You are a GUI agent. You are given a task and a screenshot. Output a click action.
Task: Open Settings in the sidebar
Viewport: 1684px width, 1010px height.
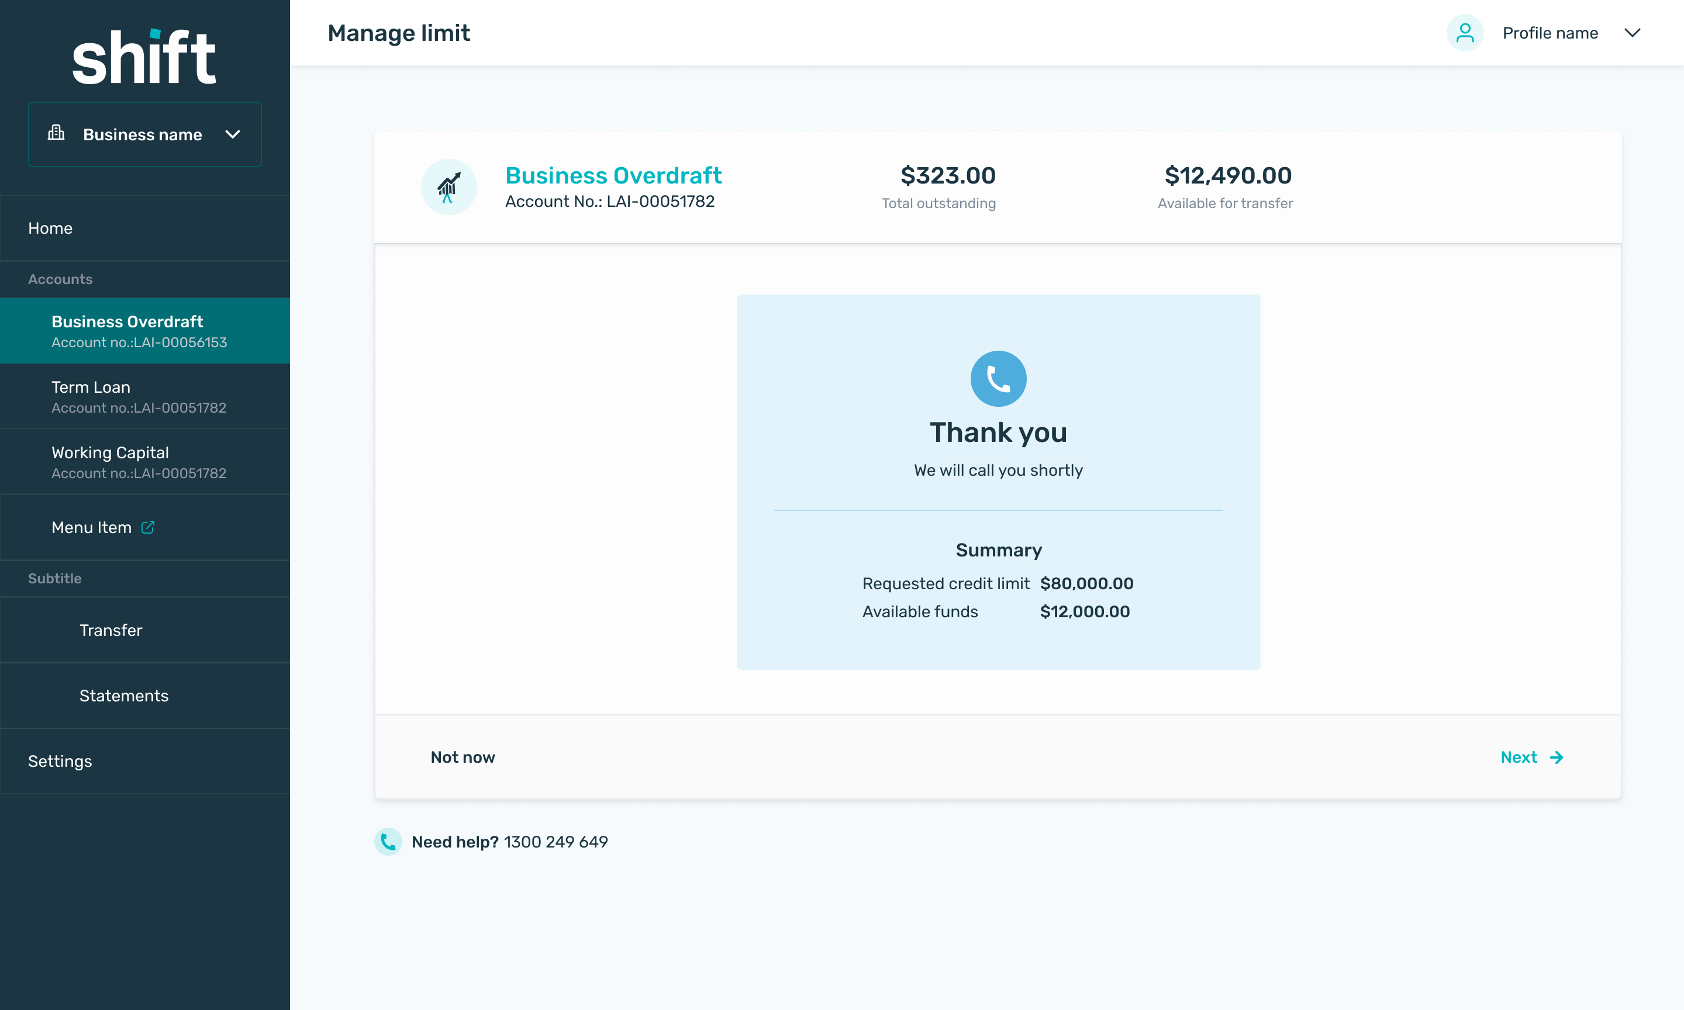click(60, 761)
